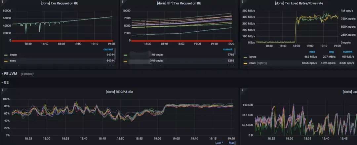Image resolution: width=357 pixels, height=145 pixels.
Task: Expand the FE JVM row
Action: point(9,74)
